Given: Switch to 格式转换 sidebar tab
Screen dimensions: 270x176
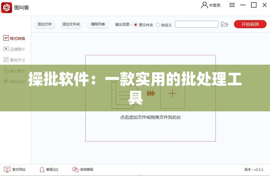Looking at the screenshot, I should [x=14, y=38].
